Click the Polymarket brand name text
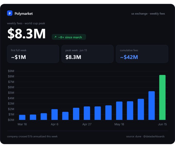Screen dimensions: 175x148 24,14
